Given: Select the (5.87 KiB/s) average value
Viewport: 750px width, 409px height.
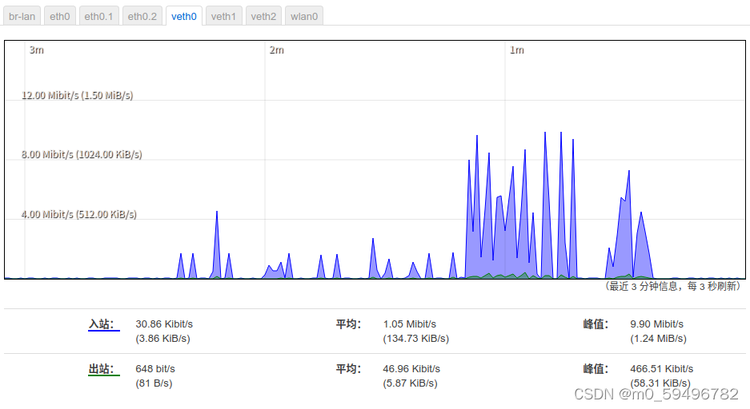Looking at the screenshot, I should pos(410,383).
